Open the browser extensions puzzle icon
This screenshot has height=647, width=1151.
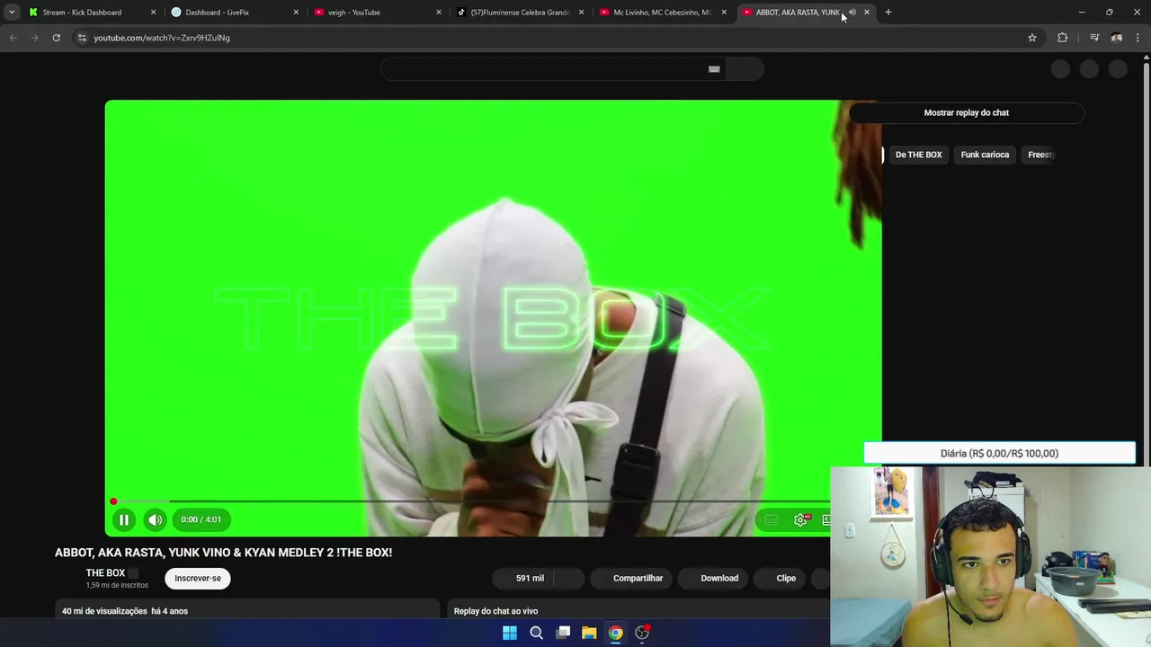coord(1062,38)
